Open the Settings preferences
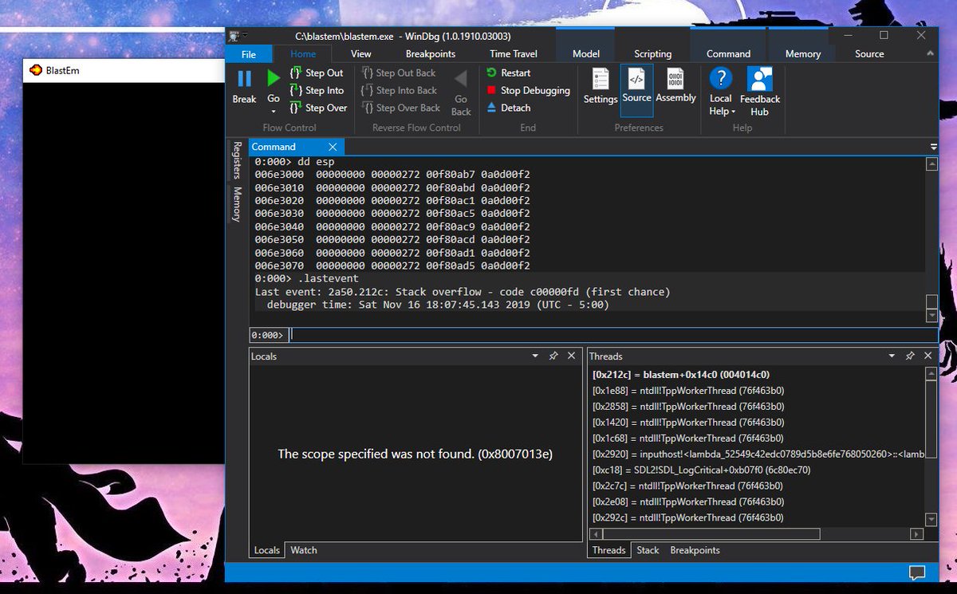 coord(601,88)
